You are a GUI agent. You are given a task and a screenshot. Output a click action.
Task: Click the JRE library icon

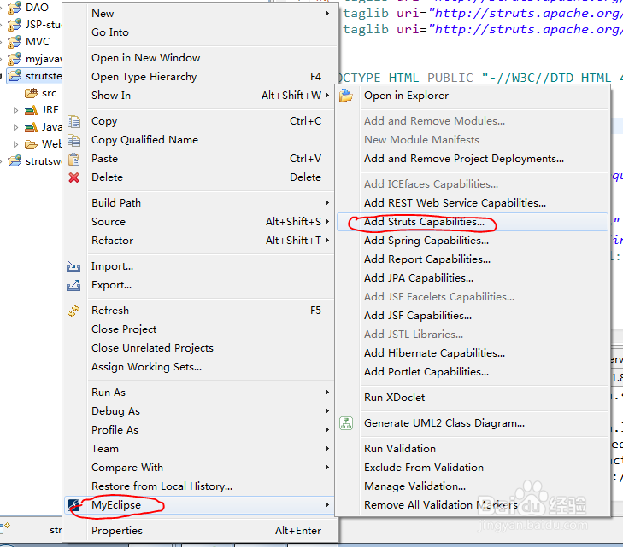tap(32, 110)
